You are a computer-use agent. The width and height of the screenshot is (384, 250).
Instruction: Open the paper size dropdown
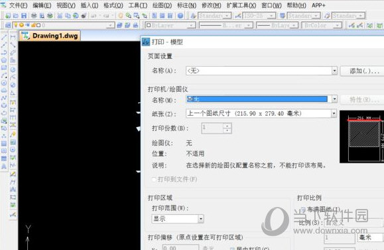point(334,114)
